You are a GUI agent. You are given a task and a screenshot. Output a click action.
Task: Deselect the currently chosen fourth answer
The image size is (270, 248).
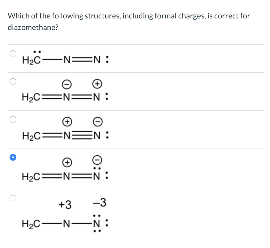tap(13, 157)
